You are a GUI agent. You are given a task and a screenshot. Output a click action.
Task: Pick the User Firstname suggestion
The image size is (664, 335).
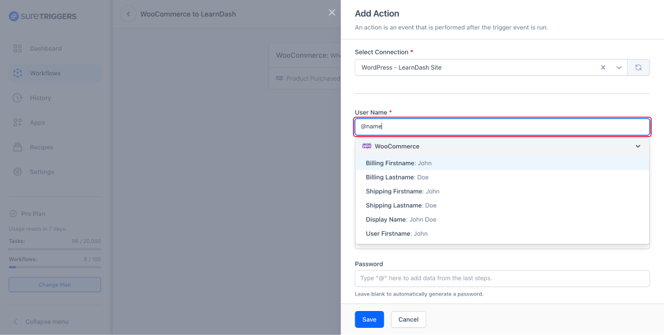396,234
